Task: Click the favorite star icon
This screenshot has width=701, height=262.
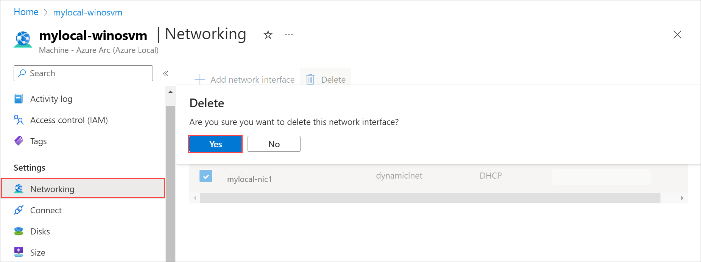Action: click(x=268, y=35)
